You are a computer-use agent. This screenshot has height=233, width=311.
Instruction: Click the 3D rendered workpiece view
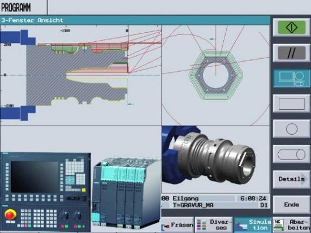point(216,159)
